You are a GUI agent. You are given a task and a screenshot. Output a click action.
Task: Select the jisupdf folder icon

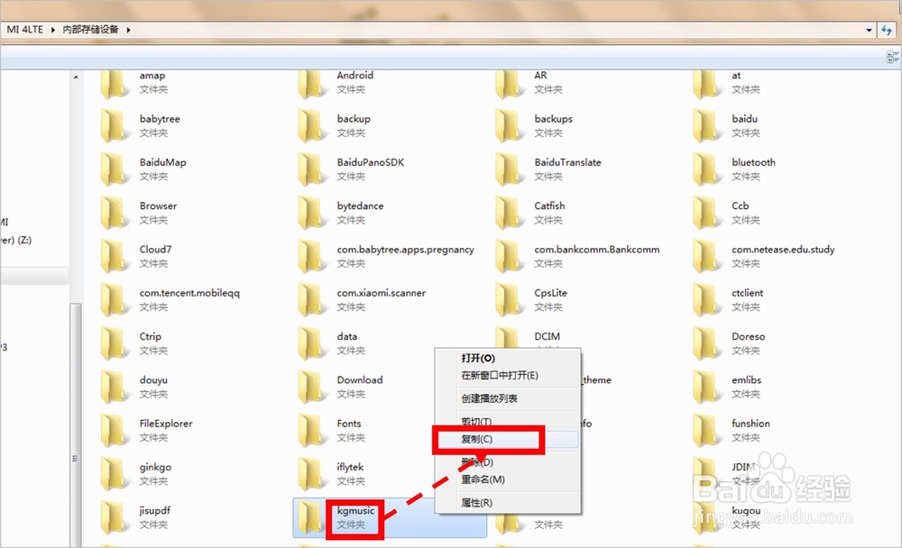click(x=114, y=517)
